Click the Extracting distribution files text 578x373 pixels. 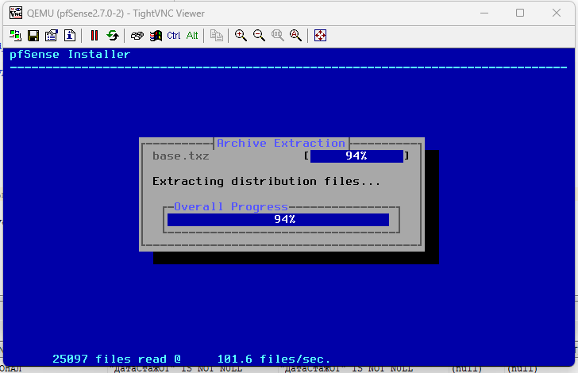(266, 181)
